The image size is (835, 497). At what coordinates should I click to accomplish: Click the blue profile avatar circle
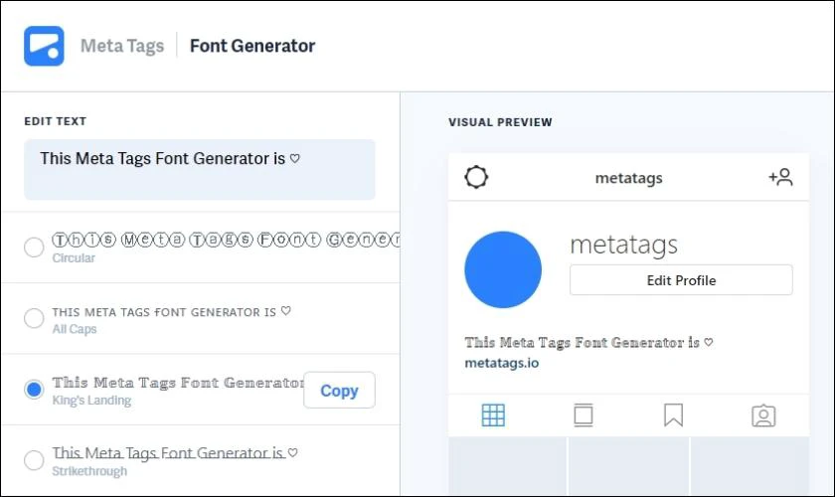pos(503,269)
